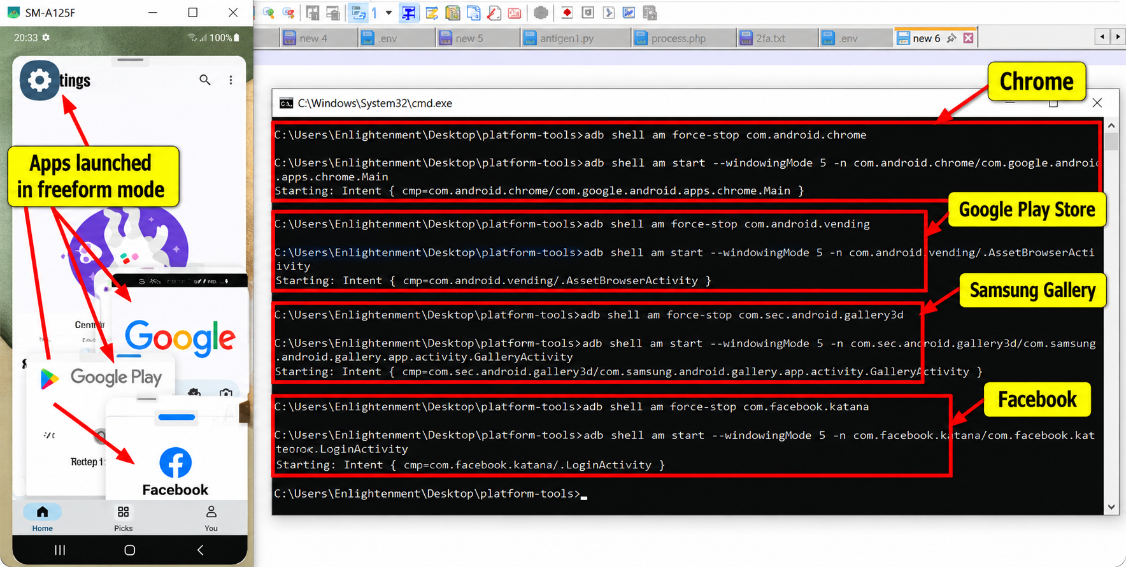Open the Folder as Workspace panel

pos(515,13)
